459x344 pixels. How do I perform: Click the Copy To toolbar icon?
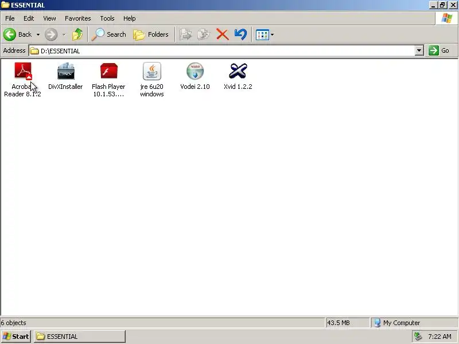(204, 34)
